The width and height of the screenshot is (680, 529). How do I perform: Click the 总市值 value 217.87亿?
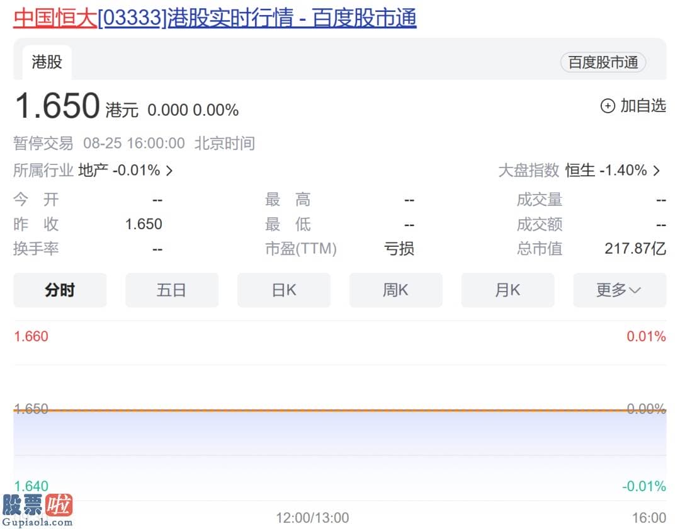(x=635, y=249)
